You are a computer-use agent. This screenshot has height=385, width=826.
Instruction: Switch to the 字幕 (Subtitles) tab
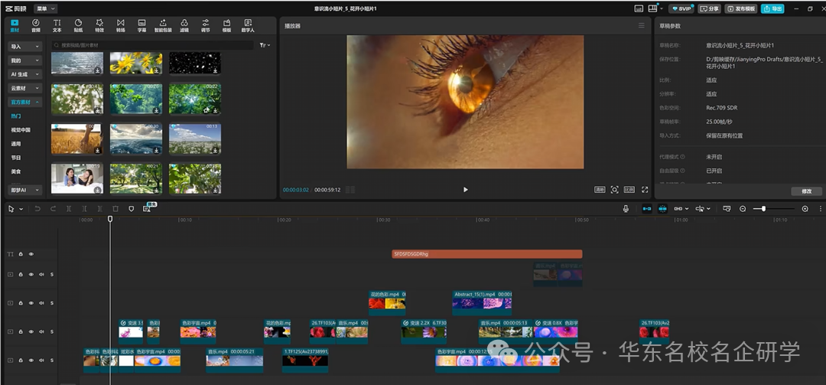141,25
